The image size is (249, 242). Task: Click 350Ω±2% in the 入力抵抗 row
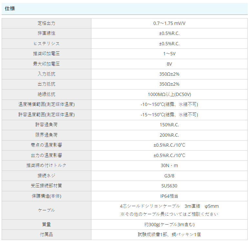[x=169, y=74]
